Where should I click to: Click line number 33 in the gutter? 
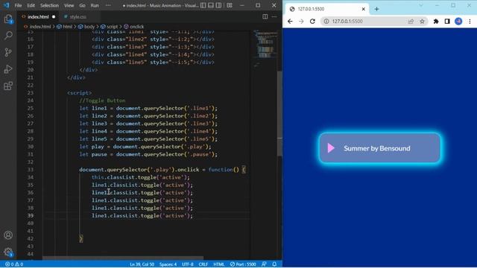[31, 170]
